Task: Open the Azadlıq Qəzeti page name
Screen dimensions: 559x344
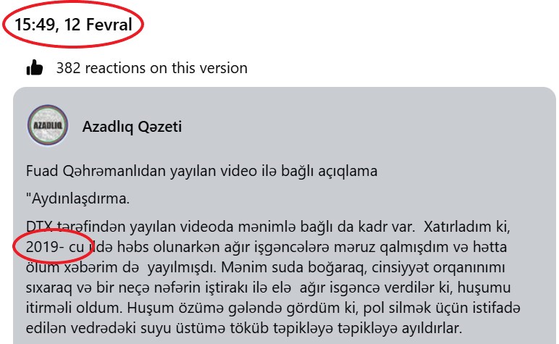Action: point(132,127)
